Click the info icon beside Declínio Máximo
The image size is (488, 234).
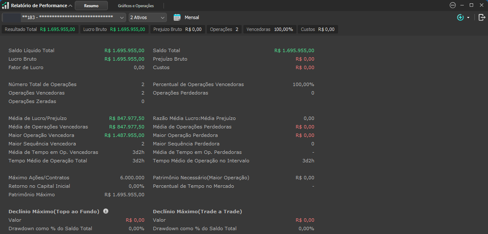(x=106, y=211)
